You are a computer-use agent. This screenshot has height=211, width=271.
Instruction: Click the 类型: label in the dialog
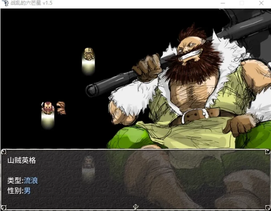pos(15,181)
